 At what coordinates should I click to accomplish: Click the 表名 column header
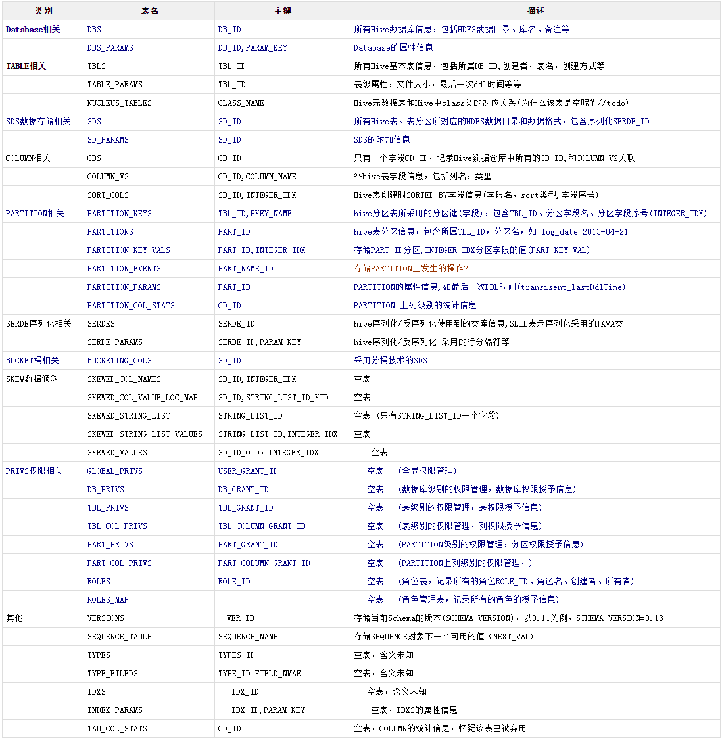149,11
